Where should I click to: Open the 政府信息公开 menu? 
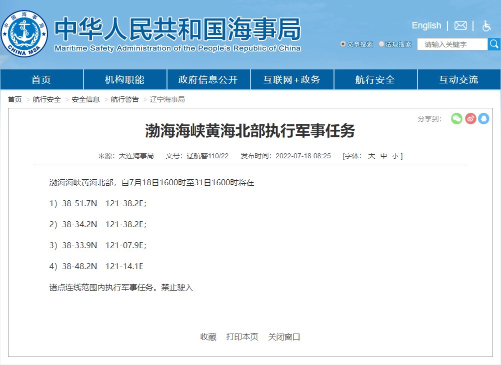coord(208,80)
